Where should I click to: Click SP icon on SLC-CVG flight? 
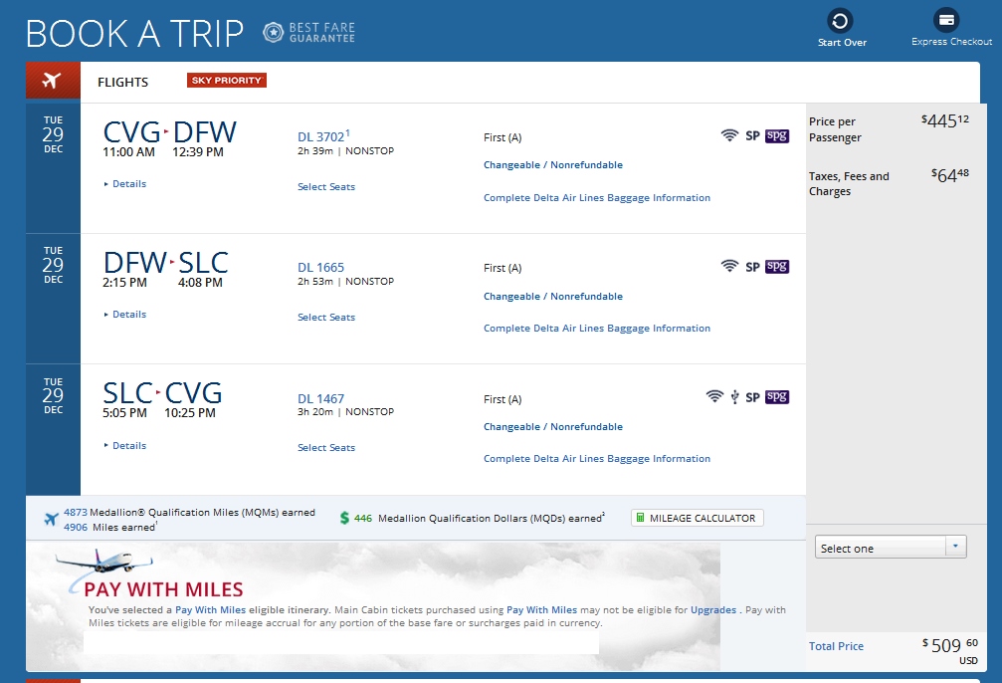click(752, 397)
